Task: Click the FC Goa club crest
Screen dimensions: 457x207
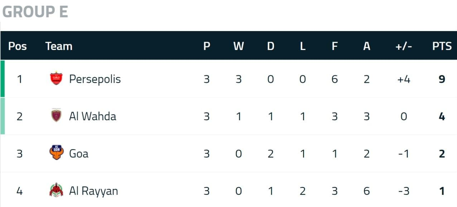Action: [56, 153]
